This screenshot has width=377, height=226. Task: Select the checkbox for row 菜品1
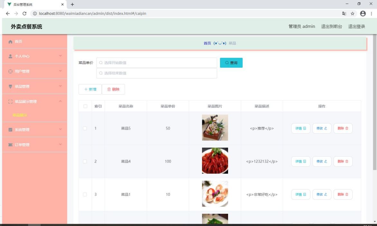coord(85,194)
